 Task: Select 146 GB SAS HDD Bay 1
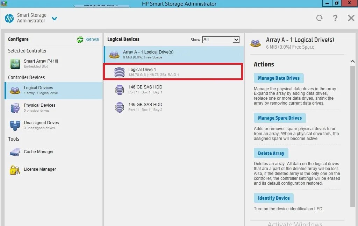(174, 90)
